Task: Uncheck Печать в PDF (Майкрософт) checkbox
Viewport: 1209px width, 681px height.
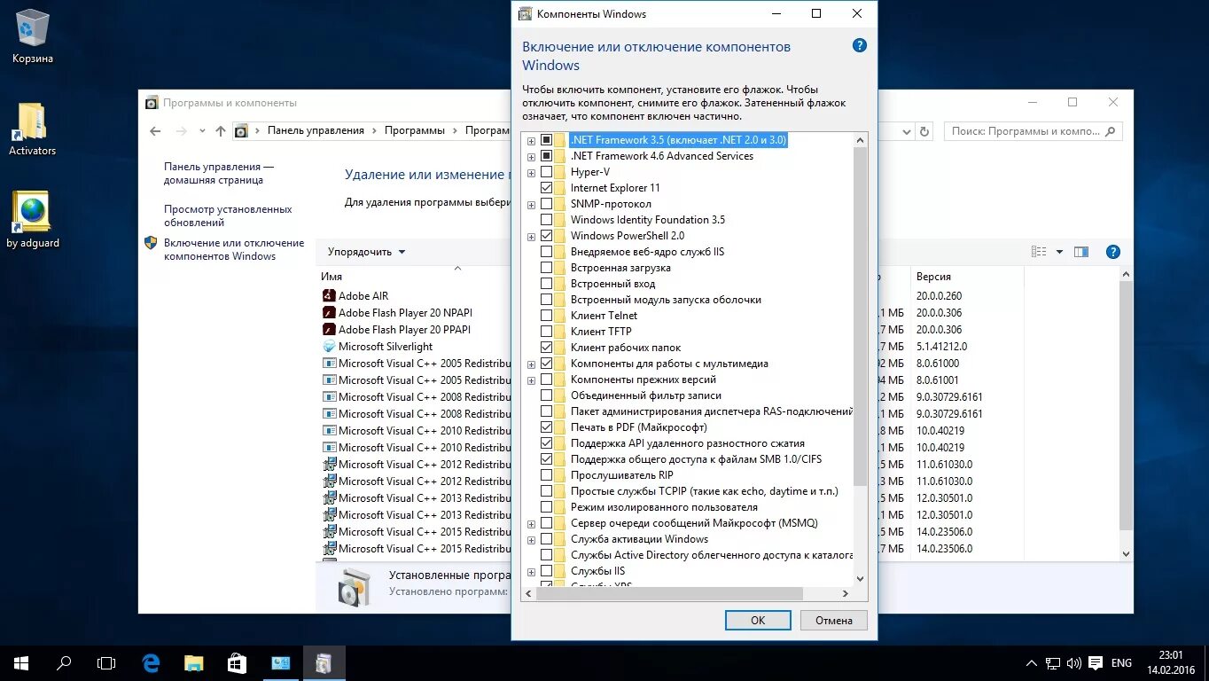Action: tap(547, 427)
